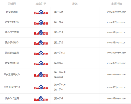Select keyword 西安黑白打印

tap(12, 63)
